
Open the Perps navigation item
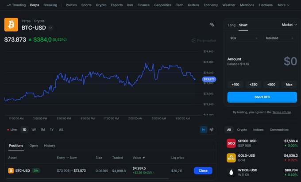click(35, 5)
